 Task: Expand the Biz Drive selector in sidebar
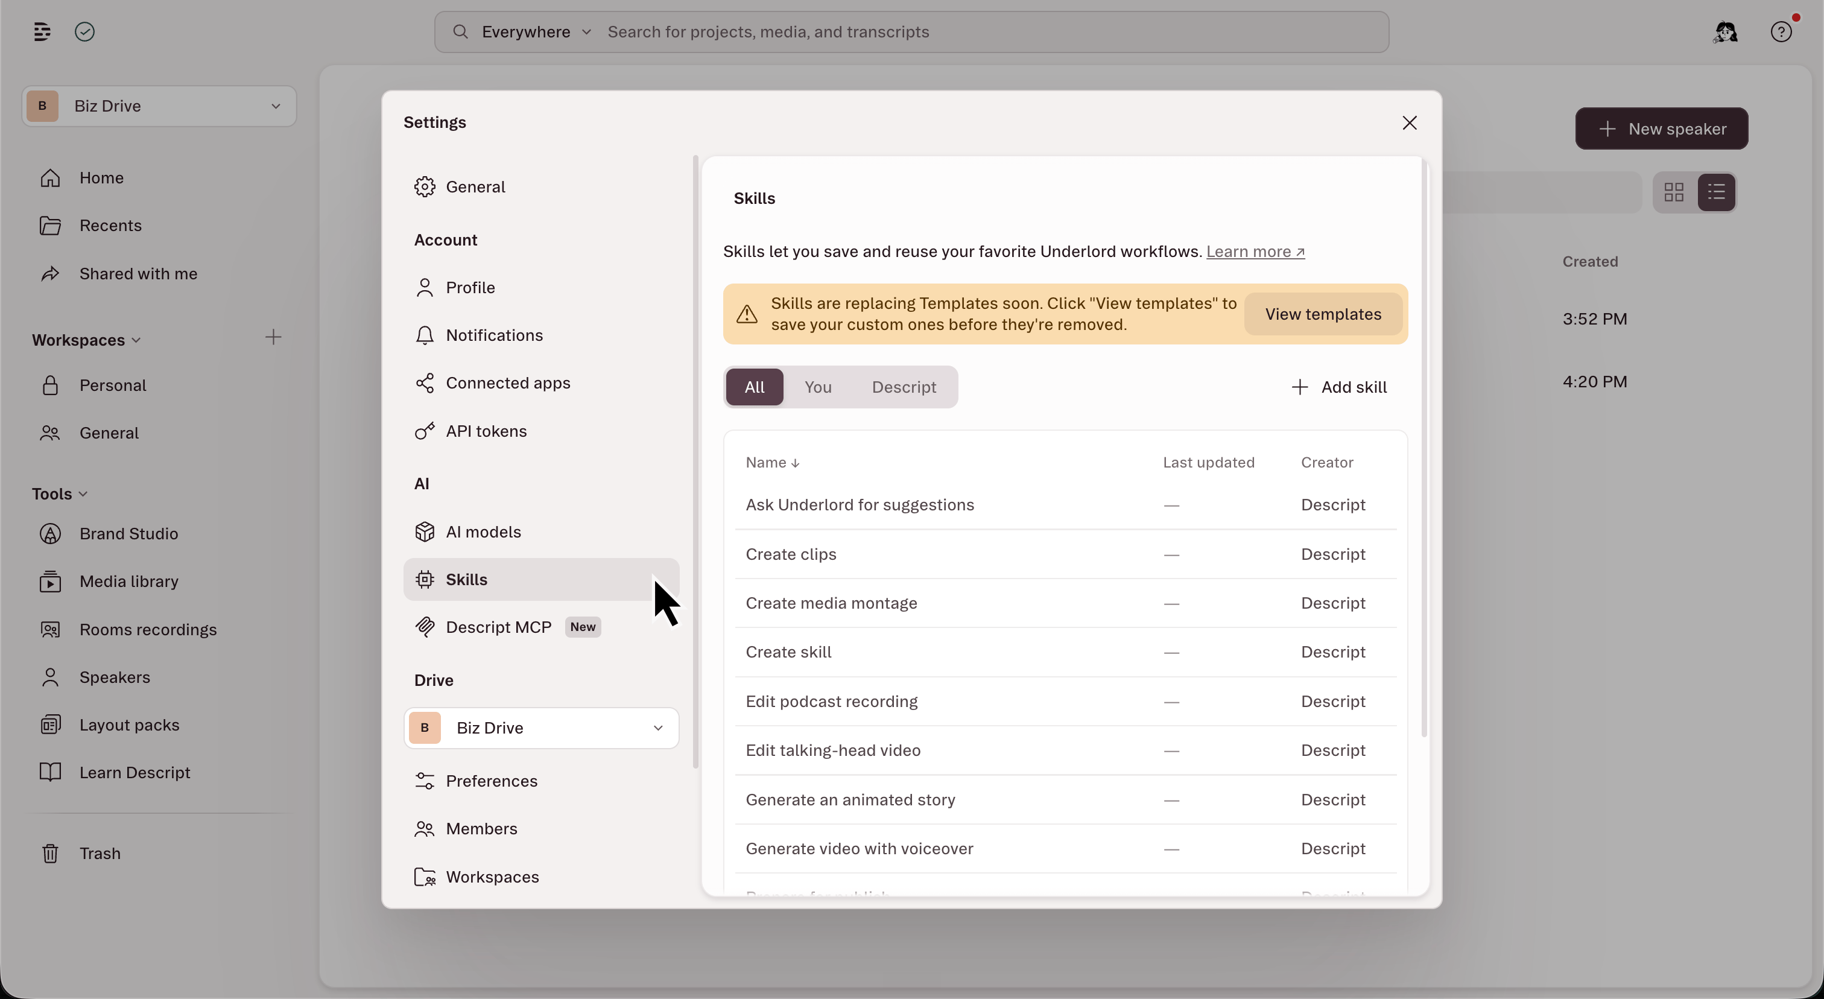(x=159, y=106)
